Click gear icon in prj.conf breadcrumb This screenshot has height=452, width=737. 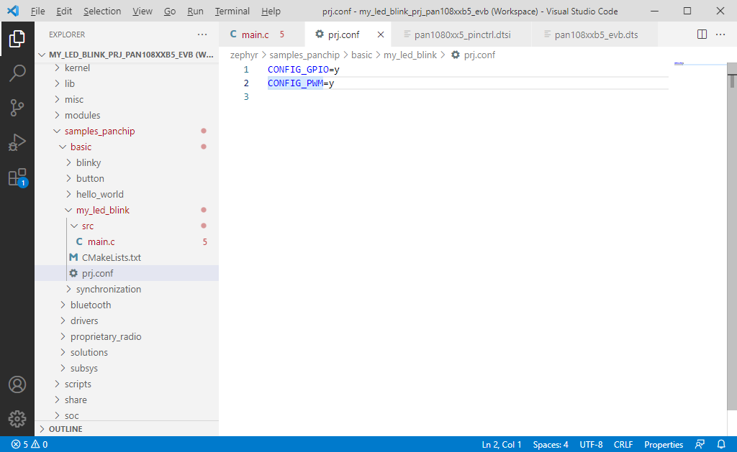[x=455, y=55]
